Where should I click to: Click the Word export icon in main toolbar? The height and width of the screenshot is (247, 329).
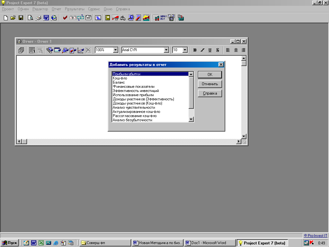click(46, 18)
